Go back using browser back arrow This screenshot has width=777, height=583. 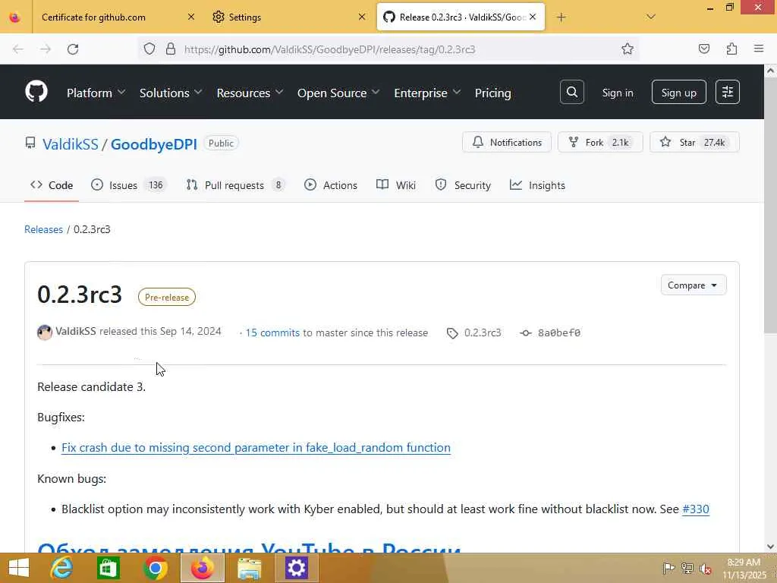18,49
